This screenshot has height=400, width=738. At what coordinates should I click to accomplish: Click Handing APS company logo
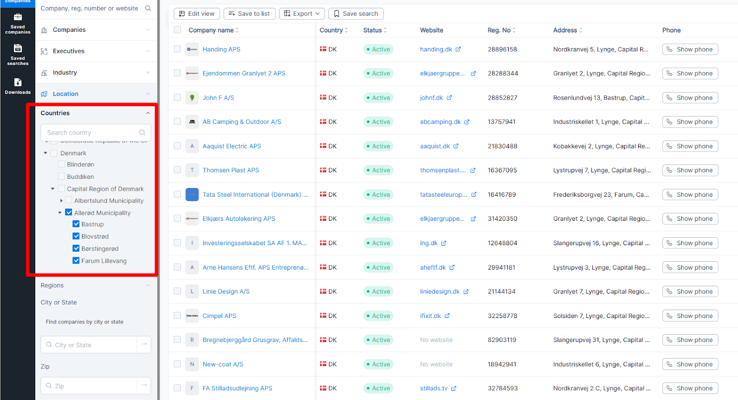pos(192,49)
